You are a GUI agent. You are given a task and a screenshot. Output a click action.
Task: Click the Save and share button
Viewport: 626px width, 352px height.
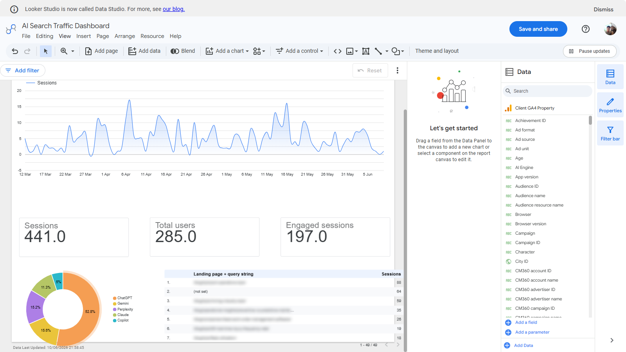point(538,29)
